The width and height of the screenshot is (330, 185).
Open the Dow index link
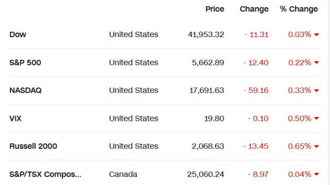[18, 34]
